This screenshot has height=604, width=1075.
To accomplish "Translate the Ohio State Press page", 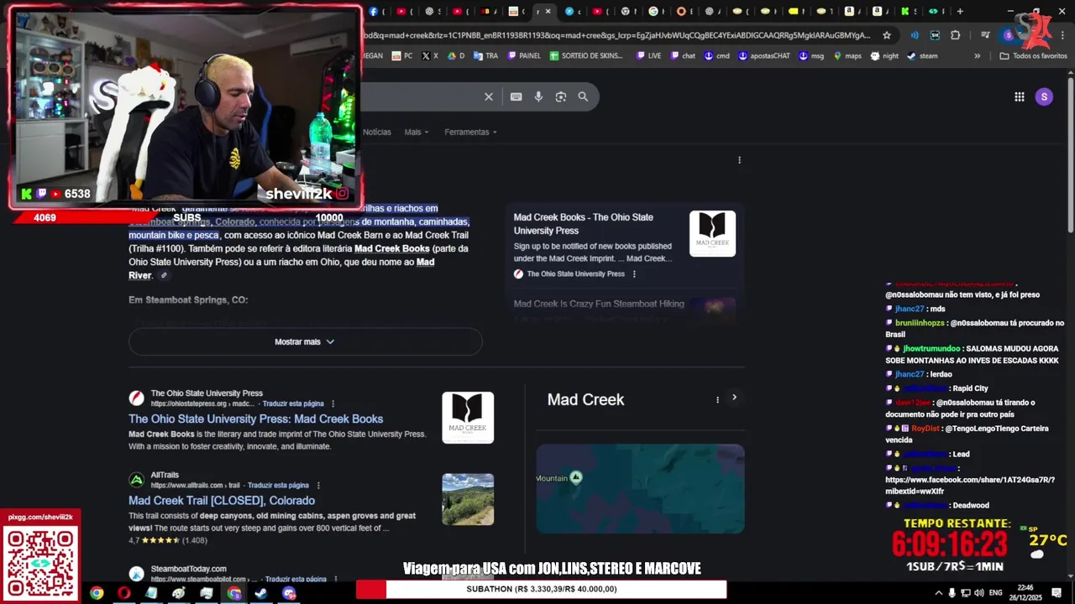I will point(291,404).
